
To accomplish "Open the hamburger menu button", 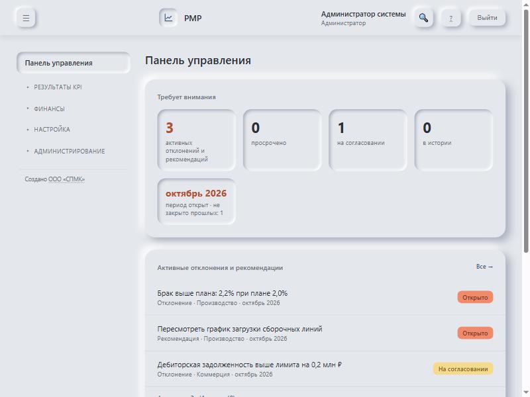I will pos(26,18).
